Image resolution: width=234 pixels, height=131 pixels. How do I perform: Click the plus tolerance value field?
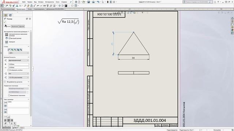coord(19,64)
